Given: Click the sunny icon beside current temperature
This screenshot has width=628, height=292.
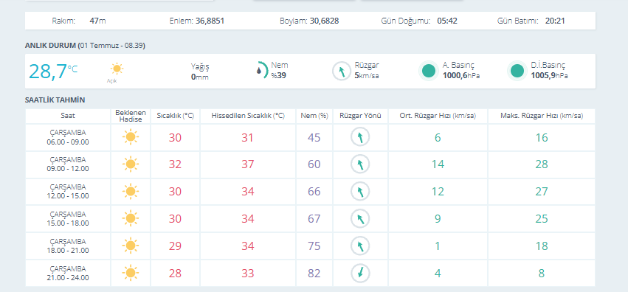Looking at the screenshot, I should click(117, 69).
